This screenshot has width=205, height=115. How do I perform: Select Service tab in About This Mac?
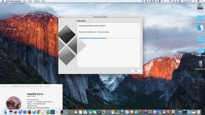coord(48,86)
